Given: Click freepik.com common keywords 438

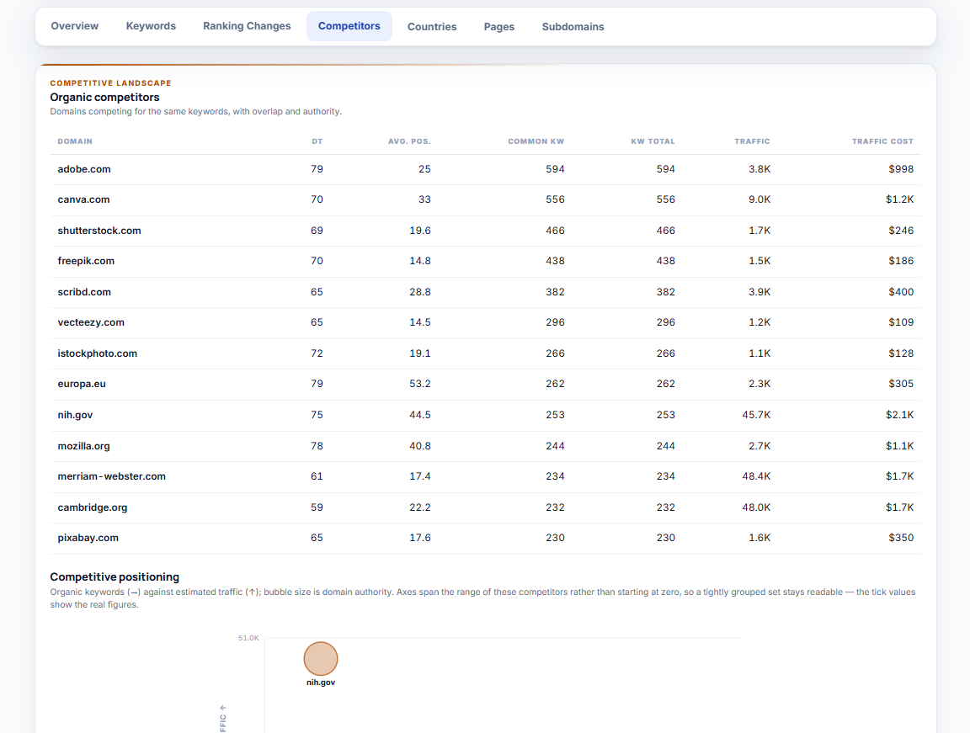Looking at the screenshot, I should click(x=555, y=261).
